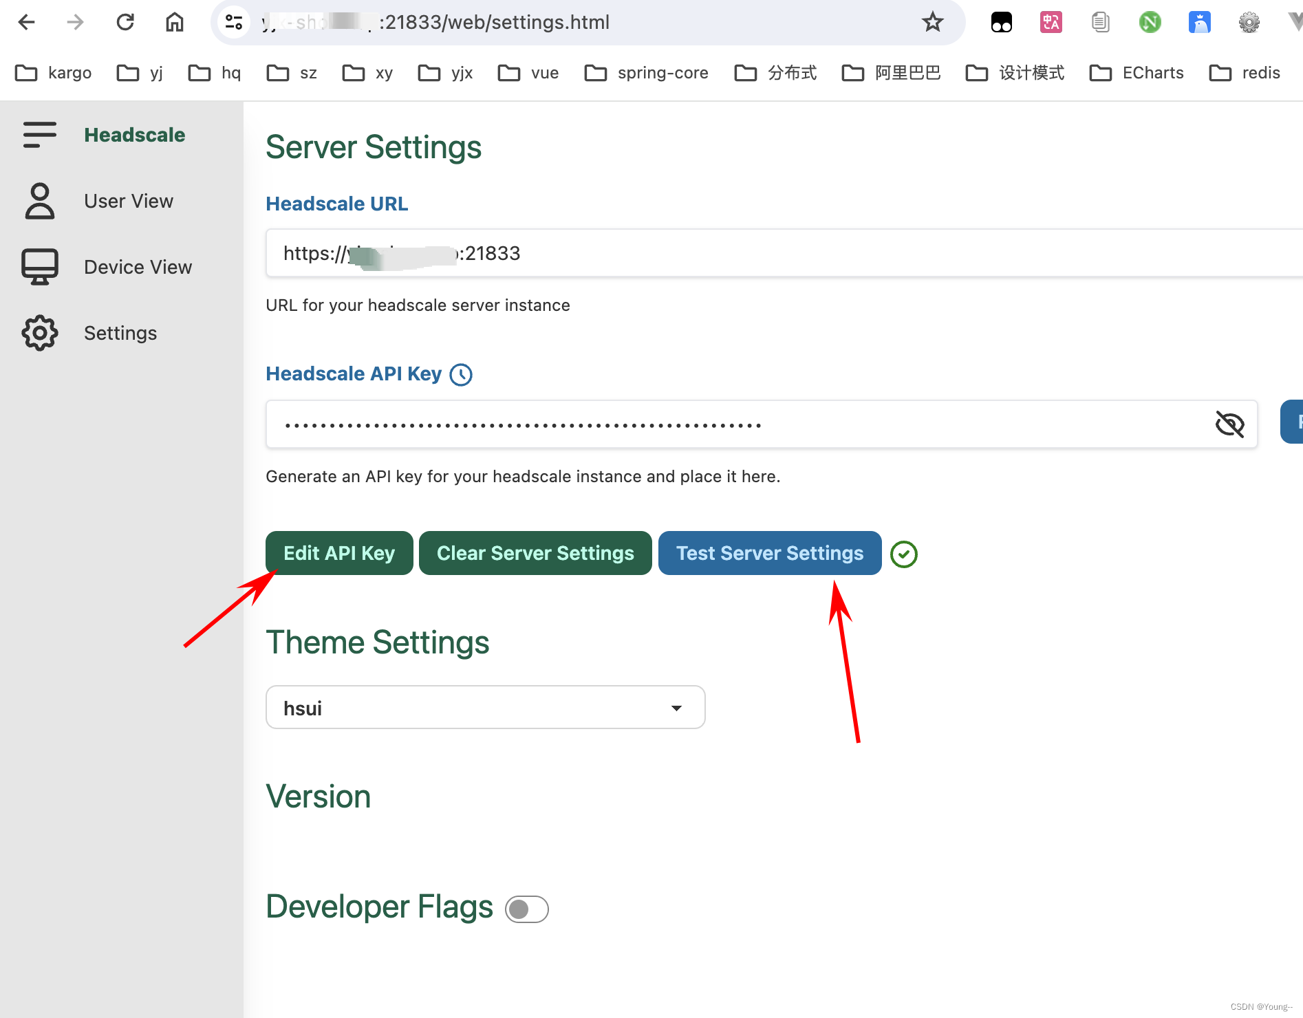Collapse the sidebar with hamburger icon
The height and width of the screenshot is (1018, 1303).
coord(40,135)
